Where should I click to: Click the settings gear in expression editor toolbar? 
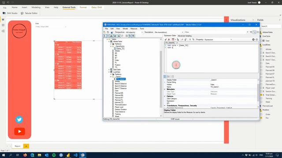(x=253, y=39)
